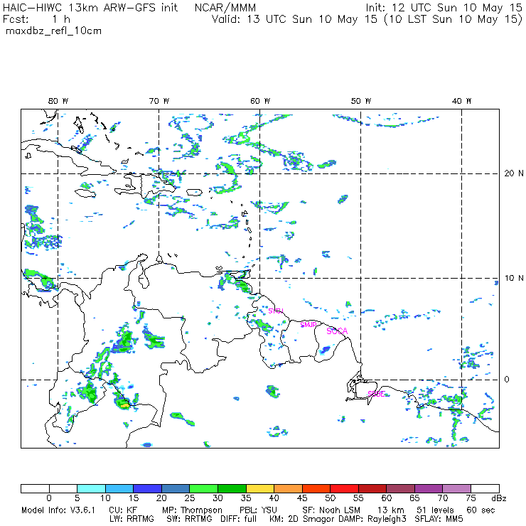Click the "SFLAY: MM5" text
Image resolution: width=526 pixels, height=526 pixels.
tap(439, 519)
